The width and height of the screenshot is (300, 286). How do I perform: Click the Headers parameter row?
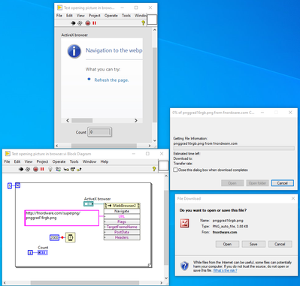(x=122, y=237)
